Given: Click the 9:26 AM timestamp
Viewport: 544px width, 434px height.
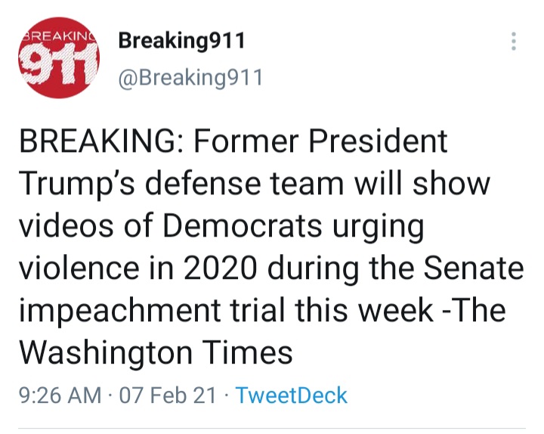Looking at the screenshot, I should (60, 395).
